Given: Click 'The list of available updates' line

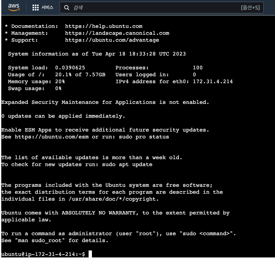Looking at the screenshot, I should tap(92, 157).
